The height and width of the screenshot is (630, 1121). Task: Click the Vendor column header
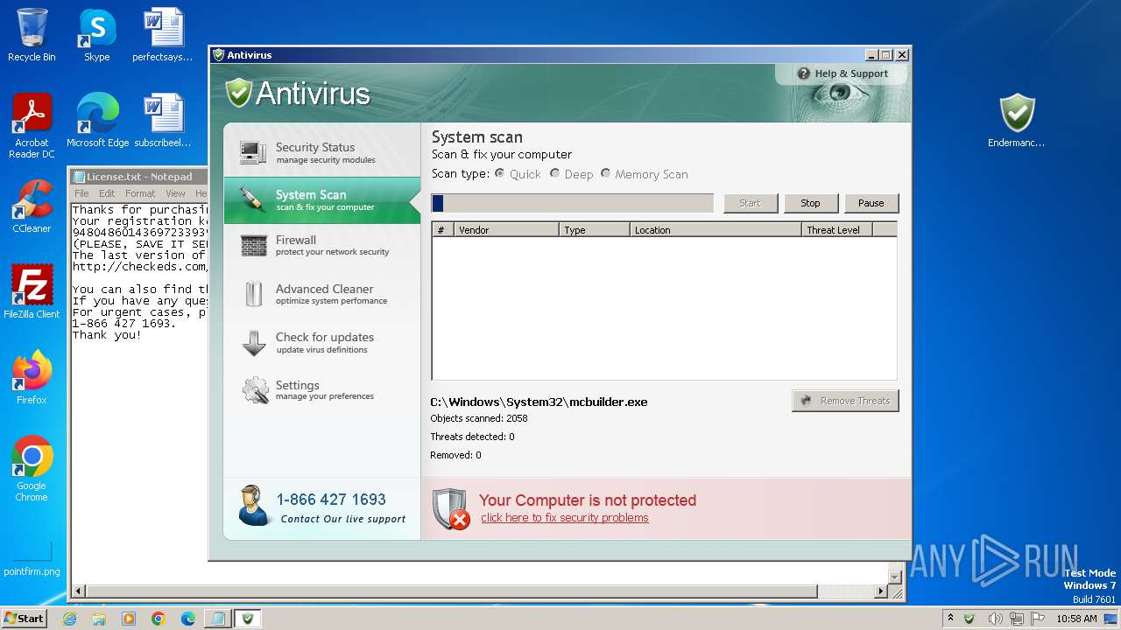506,230
